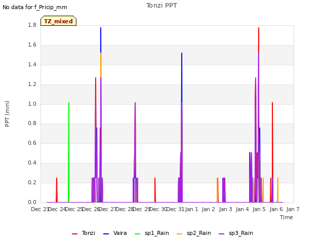Click the TZ_mixed annotation label
Viewport: 324px width, 243px height.
tap(59, 21)
